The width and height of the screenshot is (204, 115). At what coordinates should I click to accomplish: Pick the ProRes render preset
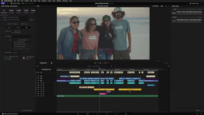tap(33, 11)
